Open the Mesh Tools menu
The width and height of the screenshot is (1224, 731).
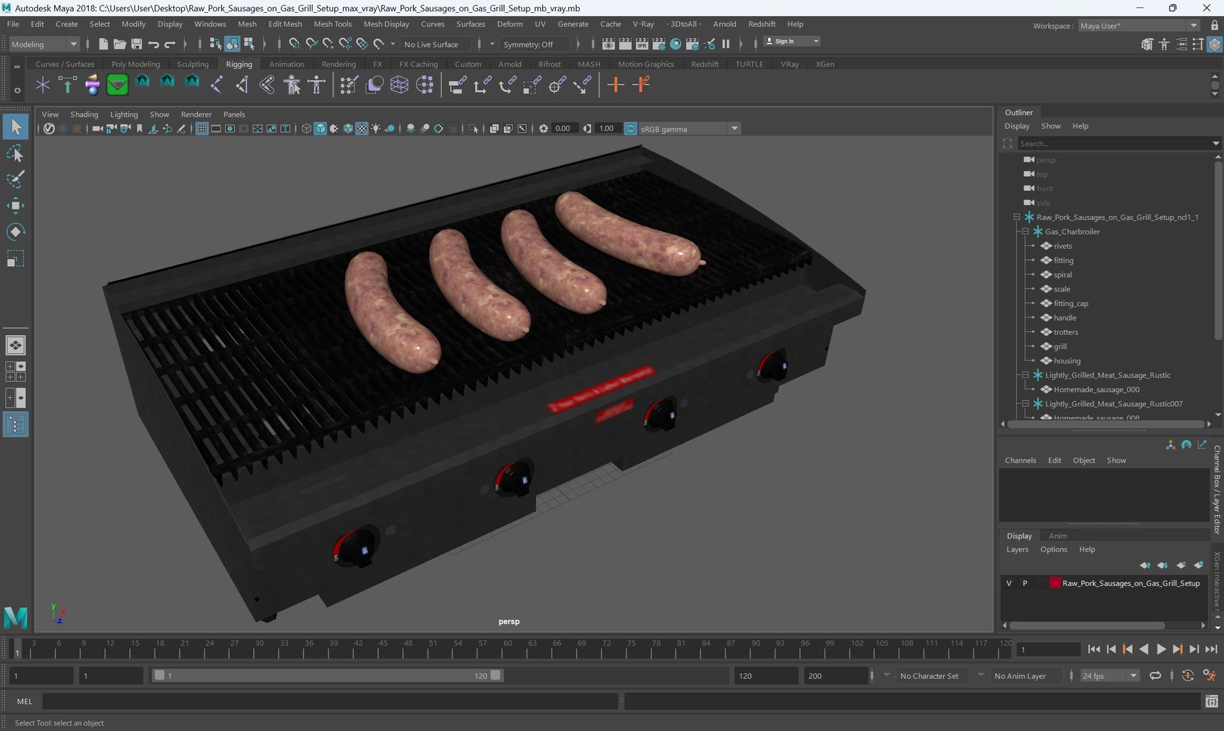coord(332,24)
